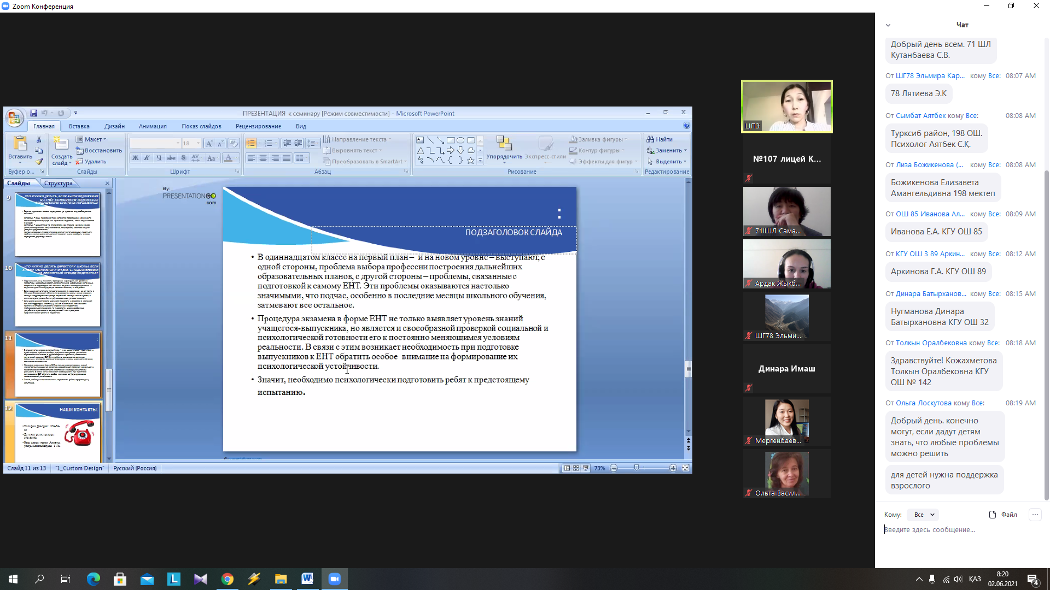Toggle bold Ж formatting

(135, 158)
